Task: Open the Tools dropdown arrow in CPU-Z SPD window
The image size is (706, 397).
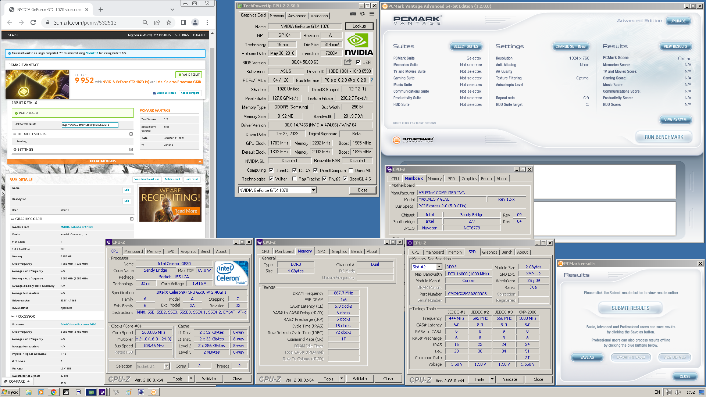Action: (492, 379)
